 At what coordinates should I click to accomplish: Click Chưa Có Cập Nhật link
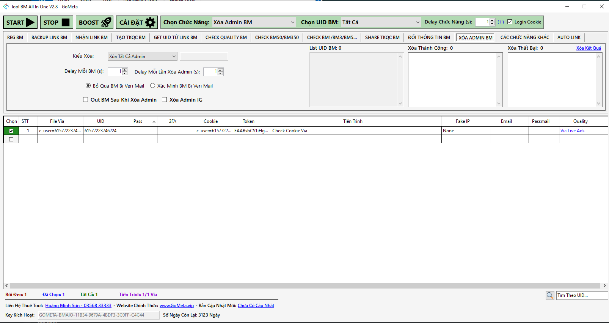click(256, 306)
